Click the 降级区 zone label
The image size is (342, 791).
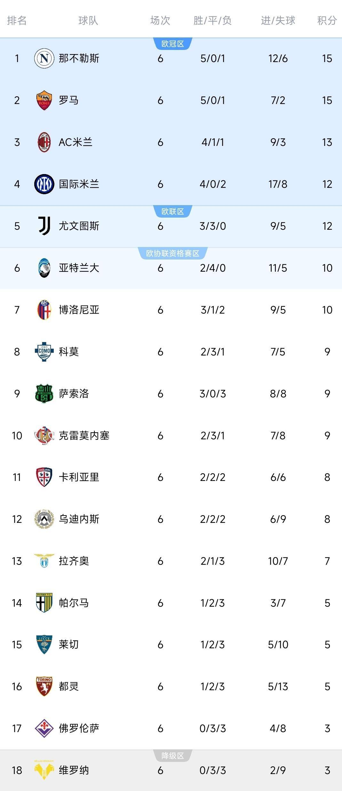172,756
